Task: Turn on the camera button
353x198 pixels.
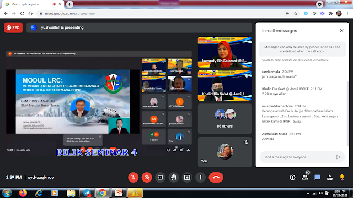Action: [x=147, y=177]
